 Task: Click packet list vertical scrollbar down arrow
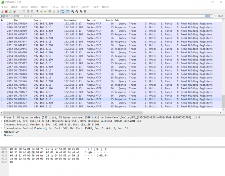click(x=223, y=110)
